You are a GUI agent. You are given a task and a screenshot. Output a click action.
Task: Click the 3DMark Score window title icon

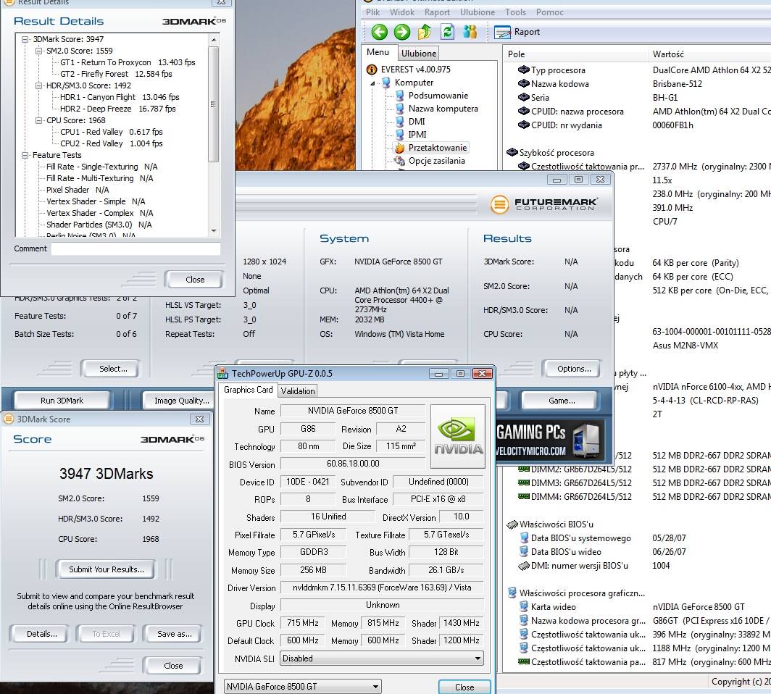pos(9,419)
